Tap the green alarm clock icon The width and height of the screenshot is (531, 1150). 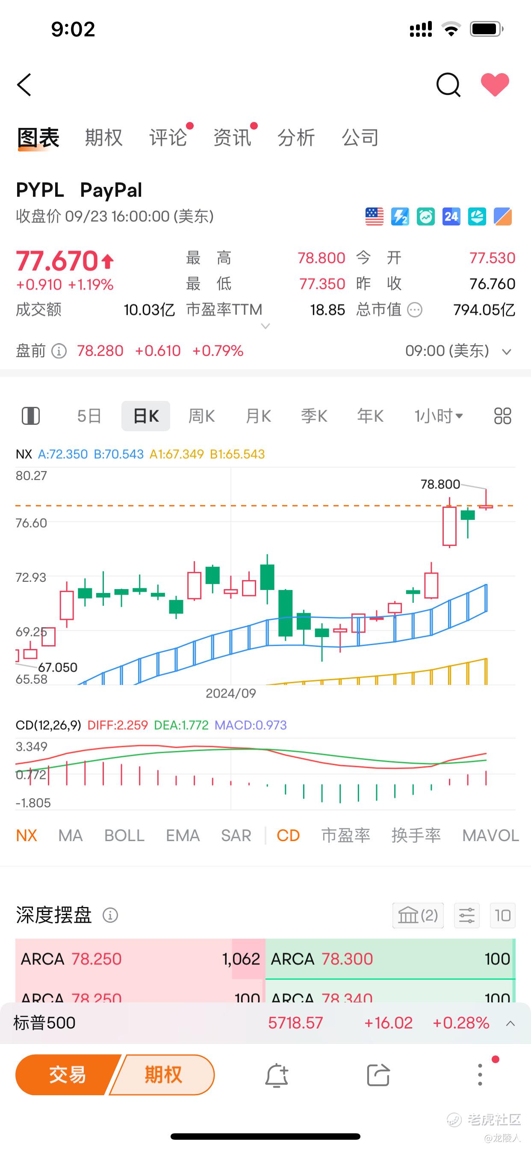[426, 216]
